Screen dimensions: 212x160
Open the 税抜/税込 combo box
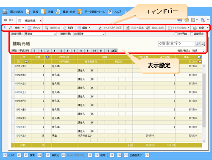click(198, 51)
